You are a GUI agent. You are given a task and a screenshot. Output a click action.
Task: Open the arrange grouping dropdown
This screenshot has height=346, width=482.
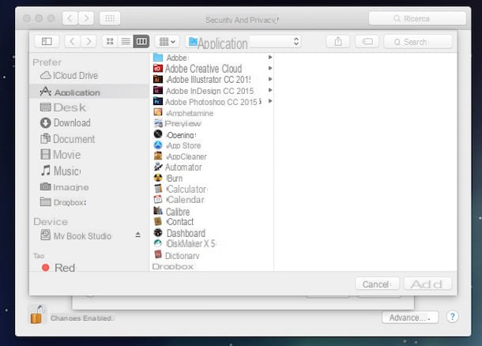tap(168, 41)
